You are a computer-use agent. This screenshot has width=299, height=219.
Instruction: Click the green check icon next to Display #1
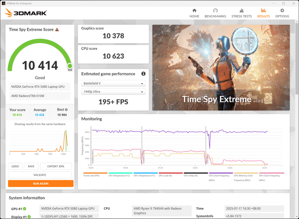click(x=29, y=217)
